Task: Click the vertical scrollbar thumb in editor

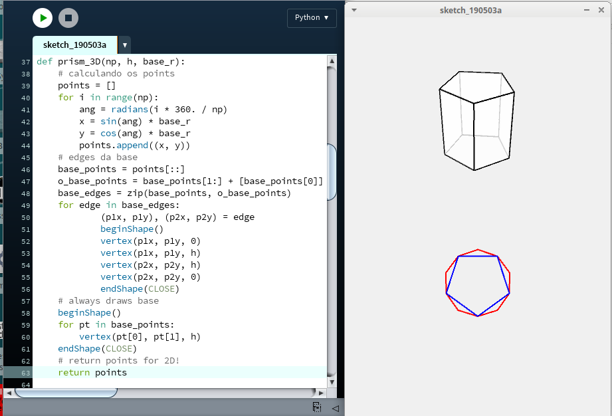Action: [x=332, y=171]
